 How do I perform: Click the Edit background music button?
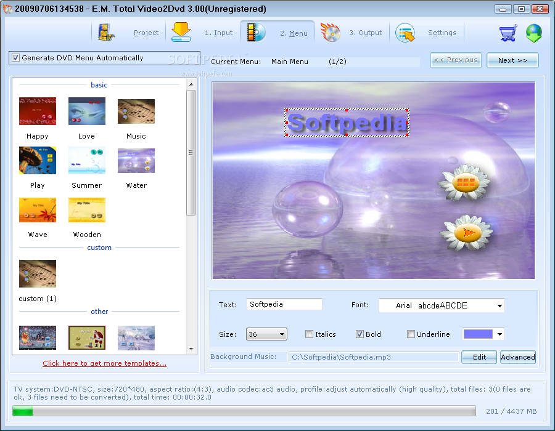[479, 357]
